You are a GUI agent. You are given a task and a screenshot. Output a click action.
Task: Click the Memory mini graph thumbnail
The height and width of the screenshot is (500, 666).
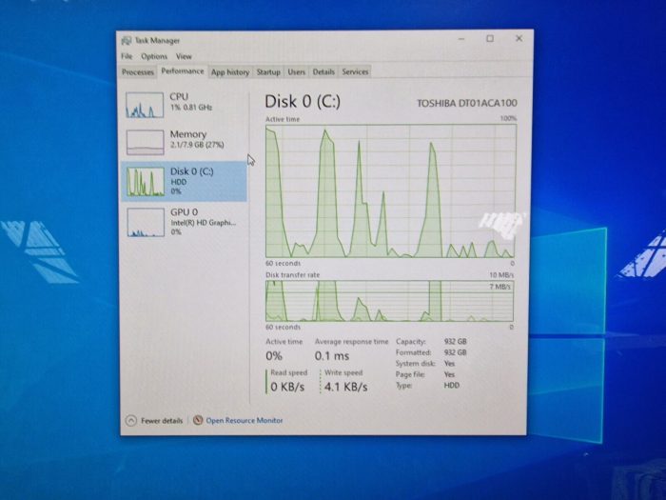pyautogui.click(x=145, y=143)
